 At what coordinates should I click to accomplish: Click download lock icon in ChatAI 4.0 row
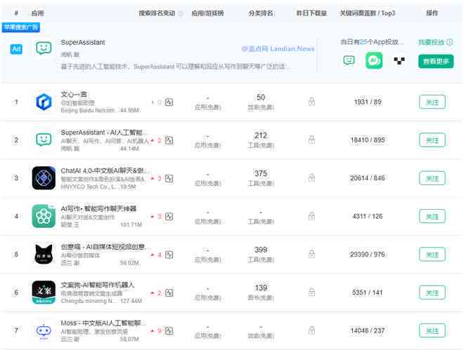(311, 177)
